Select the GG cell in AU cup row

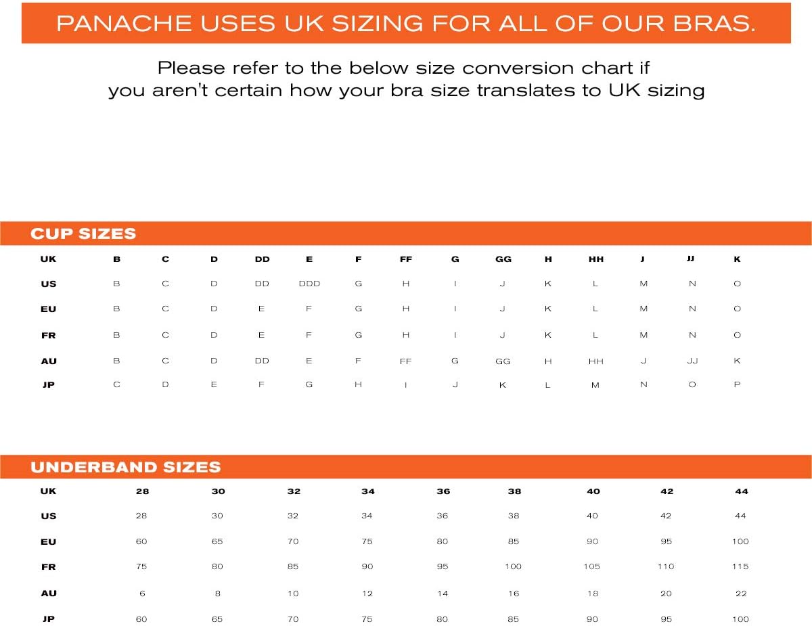[x=503, y=361]
